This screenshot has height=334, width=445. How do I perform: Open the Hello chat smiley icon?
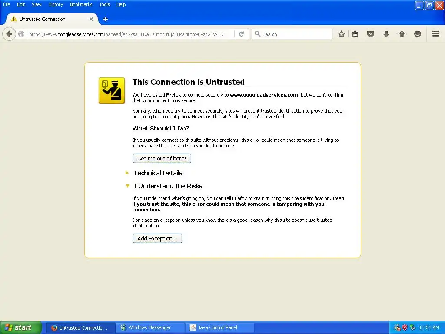(418, 34)
